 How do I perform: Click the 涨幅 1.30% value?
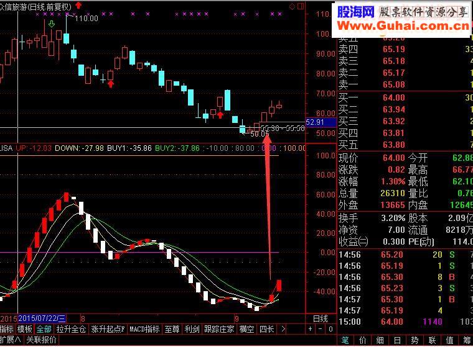point(393,181)
